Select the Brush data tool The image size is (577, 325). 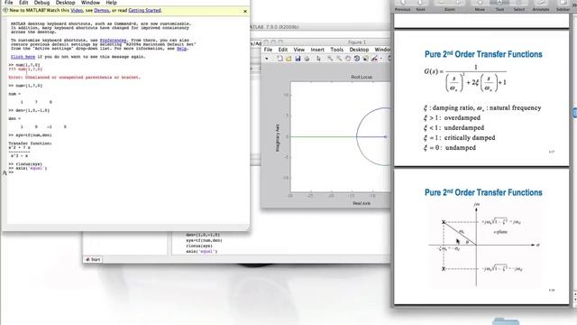click(x=374, y=59)
